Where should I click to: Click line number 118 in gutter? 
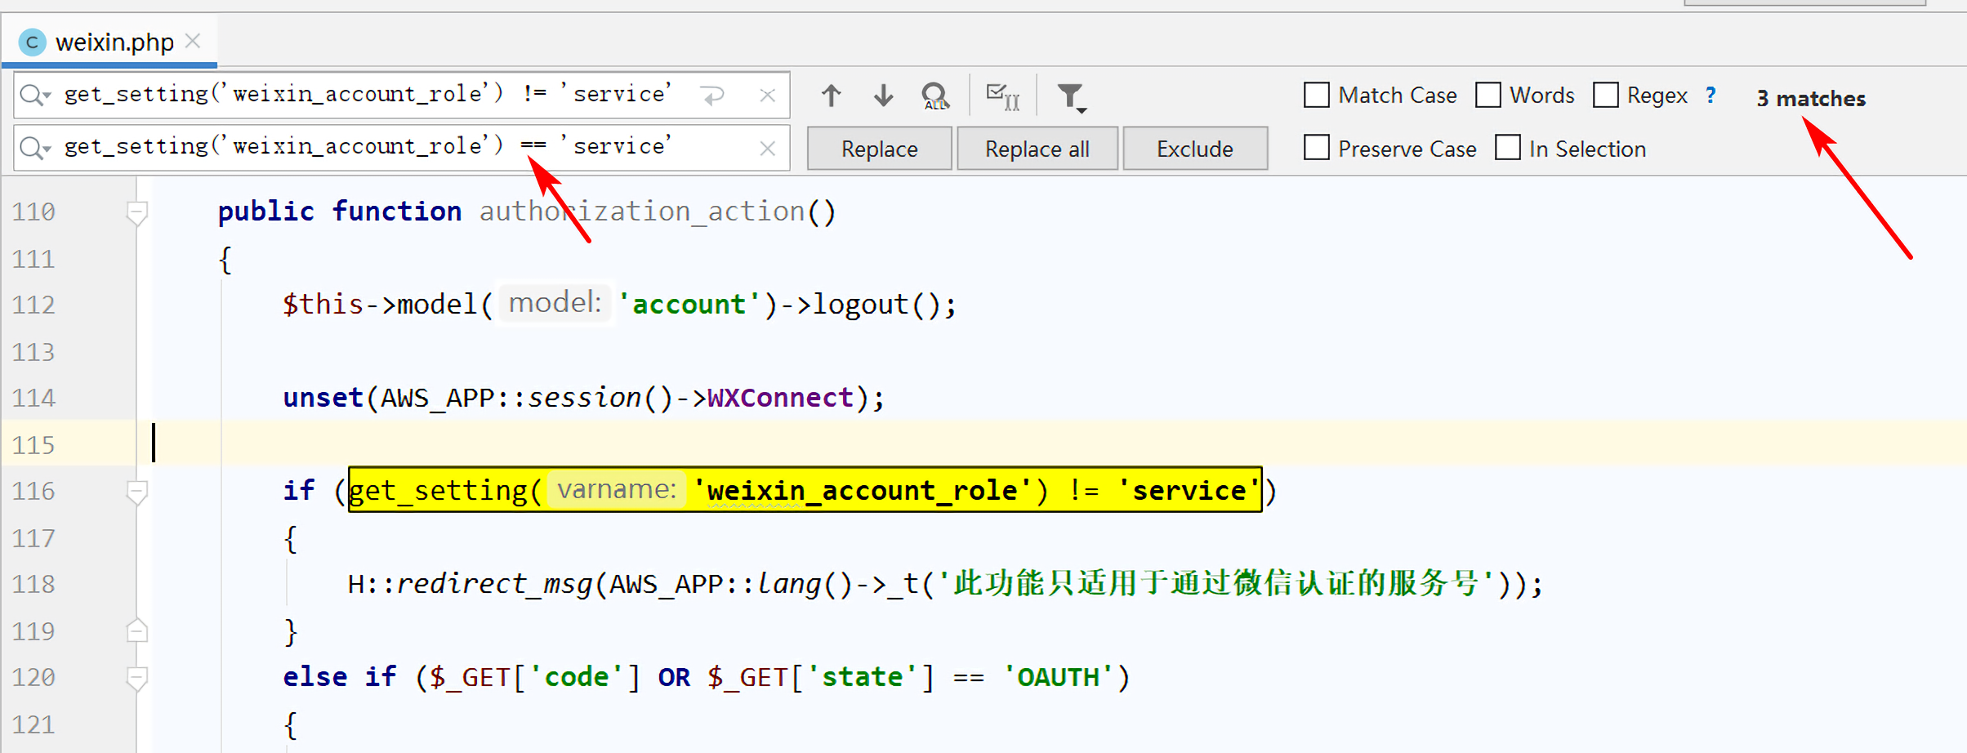pyautogui.click(x=33, y=585)
